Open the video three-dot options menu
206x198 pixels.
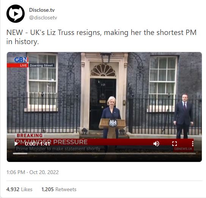click(x=193, y=144)
